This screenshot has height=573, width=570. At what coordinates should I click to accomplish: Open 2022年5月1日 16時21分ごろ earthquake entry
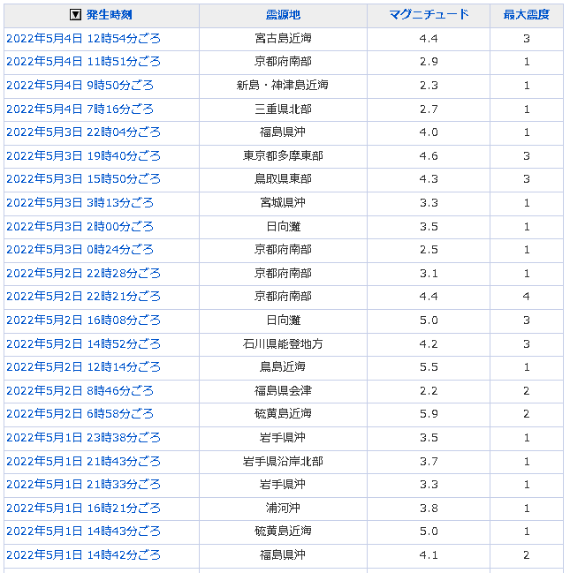(83, 509)
